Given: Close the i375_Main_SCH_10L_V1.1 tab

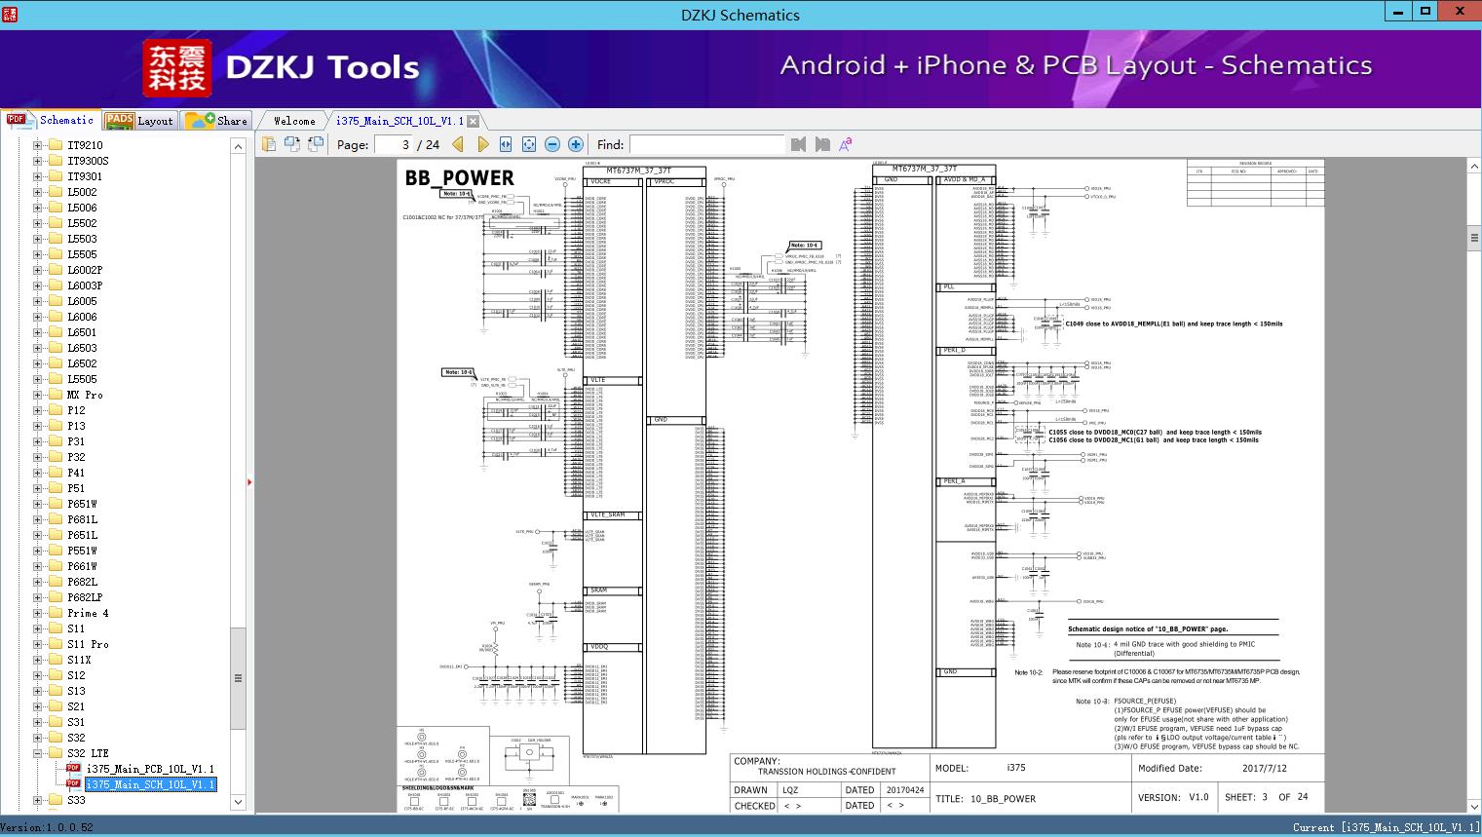Looking at the screenshot, I should tap(473, 122).
